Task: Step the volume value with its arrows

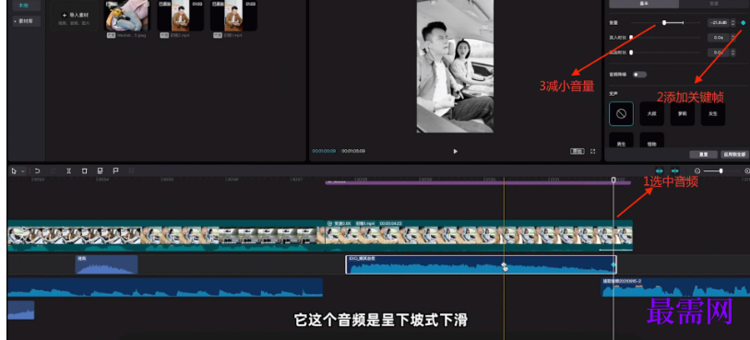Action: (x=732, y=23)
